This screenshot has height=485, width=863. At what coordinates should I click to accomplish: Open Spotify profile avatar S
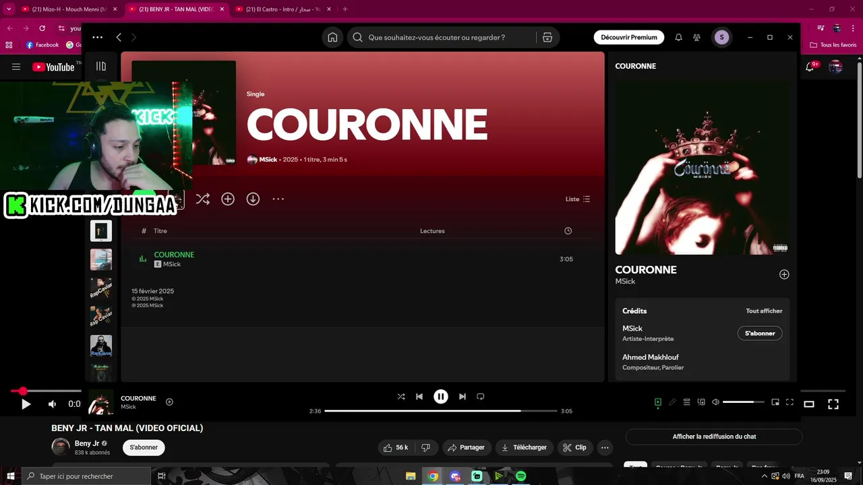point(722,38)
